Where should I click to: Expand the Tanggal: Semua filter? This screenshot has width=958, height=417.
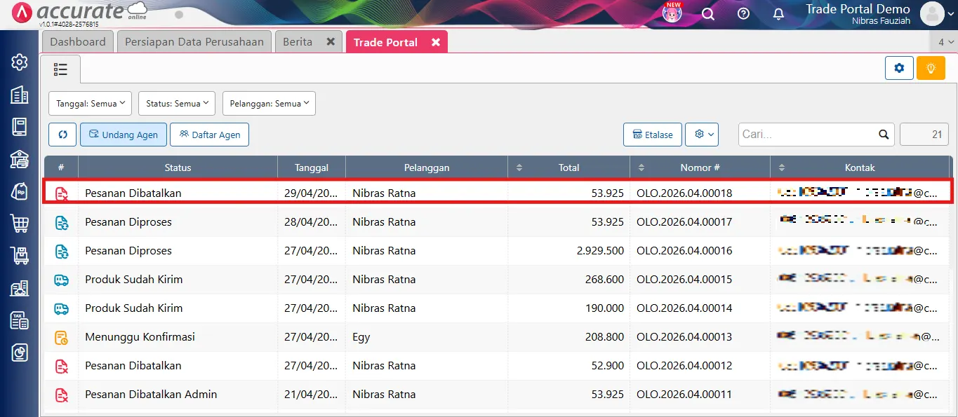pyautogui.click(x=90, y=103)
